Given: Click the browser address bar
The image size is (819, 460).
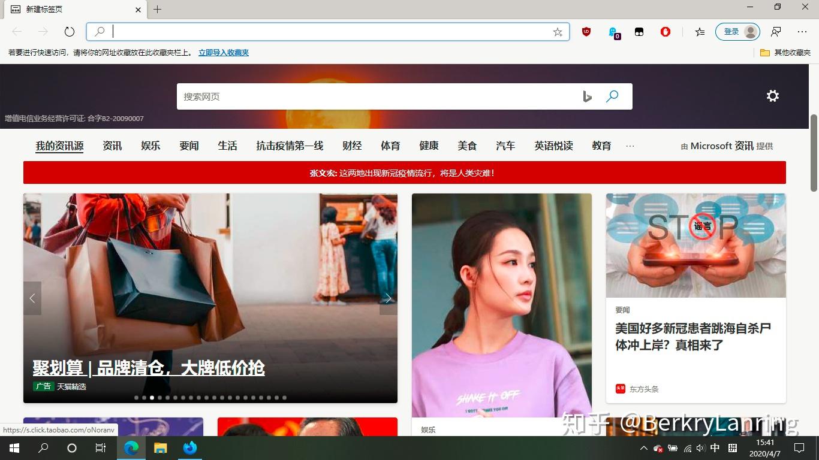Looking at the screenshot, I should click(x=328, y=32).
